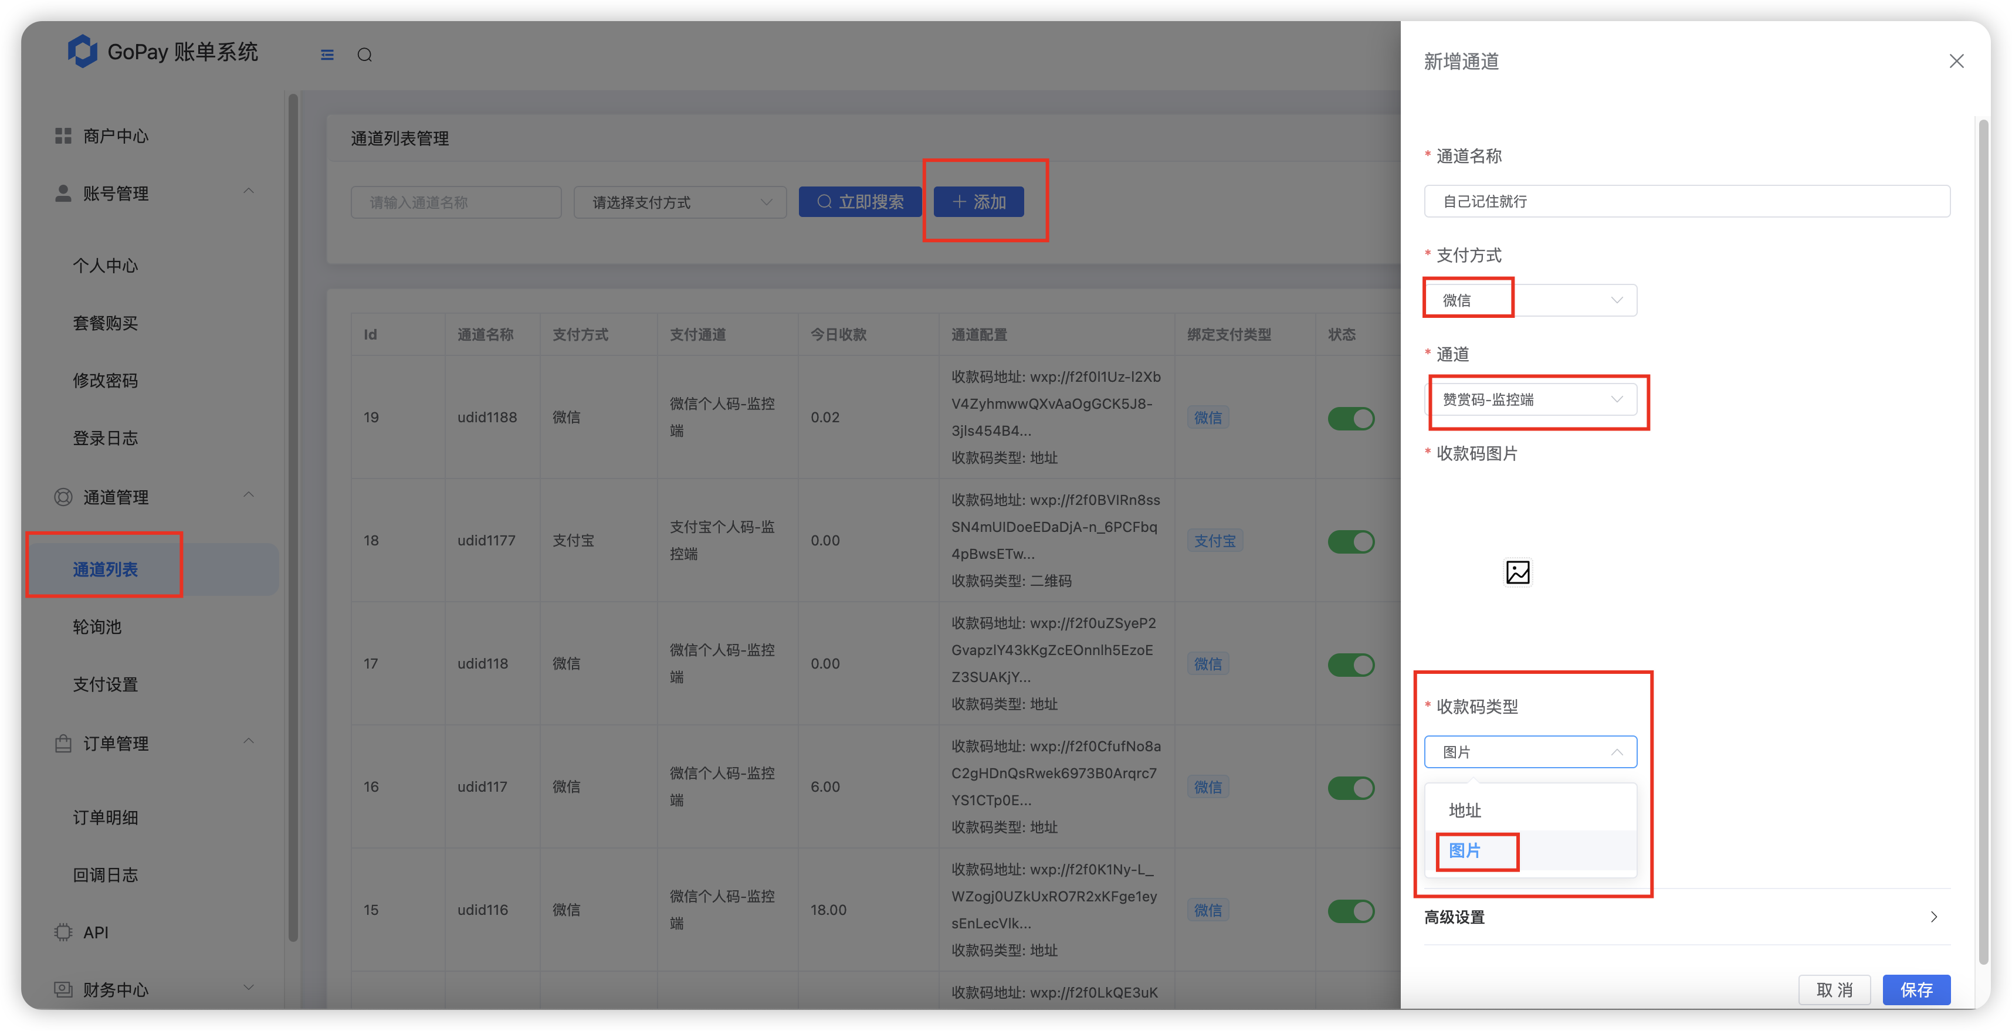Viewport: 2012px width, 1031px height.
Task: Collapse the 收款码类型 dropdown showing 图片
Action: click(1530, 751)
